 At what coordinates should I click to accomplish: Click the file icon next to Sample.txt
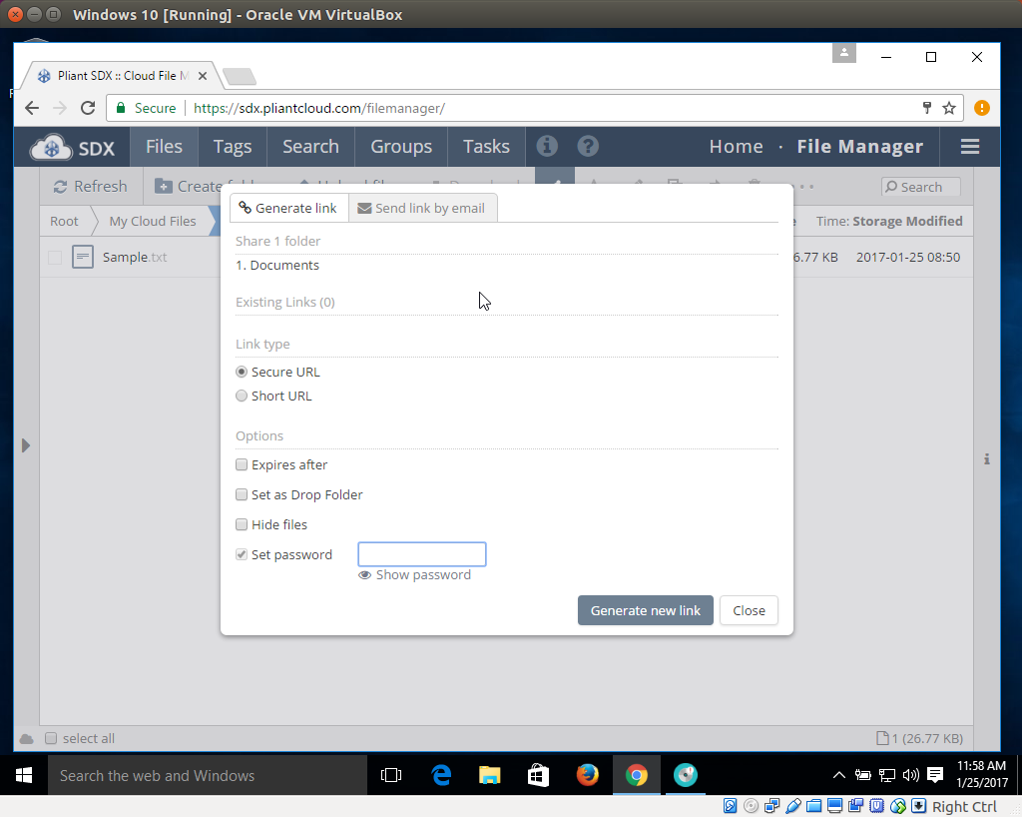click(x=83, y=257)
